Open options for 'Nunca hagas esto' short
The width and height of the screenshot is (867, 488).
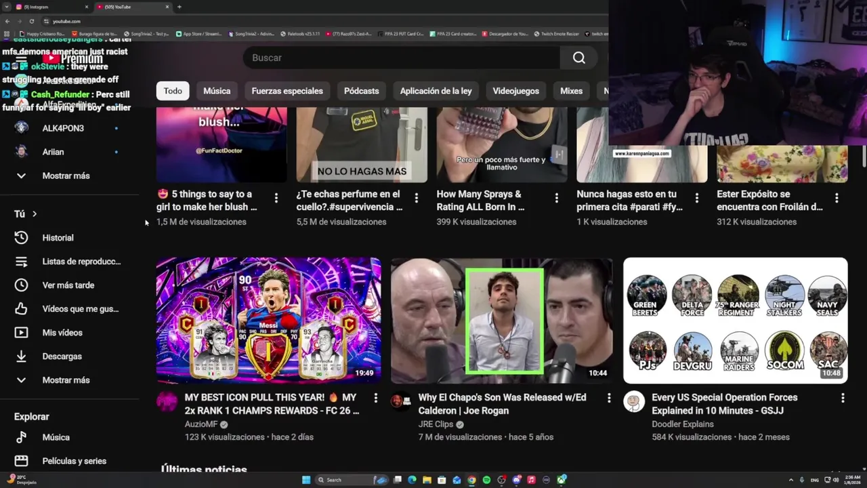click(x=696, y=198)
